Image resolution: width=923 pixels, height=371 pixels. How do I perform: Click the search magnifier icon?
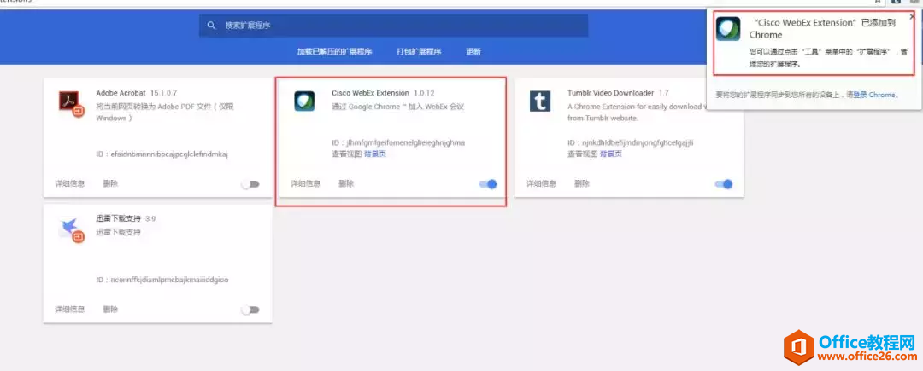click(x=211, y=26)
